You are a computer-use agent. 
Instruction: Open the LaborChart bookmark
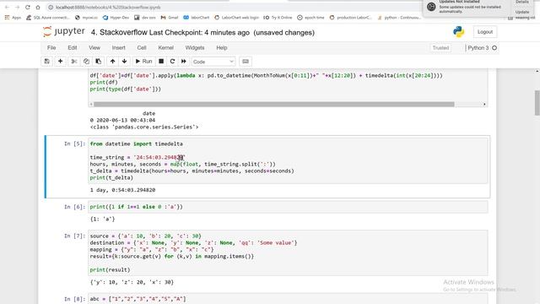click(x=197, y=18)
